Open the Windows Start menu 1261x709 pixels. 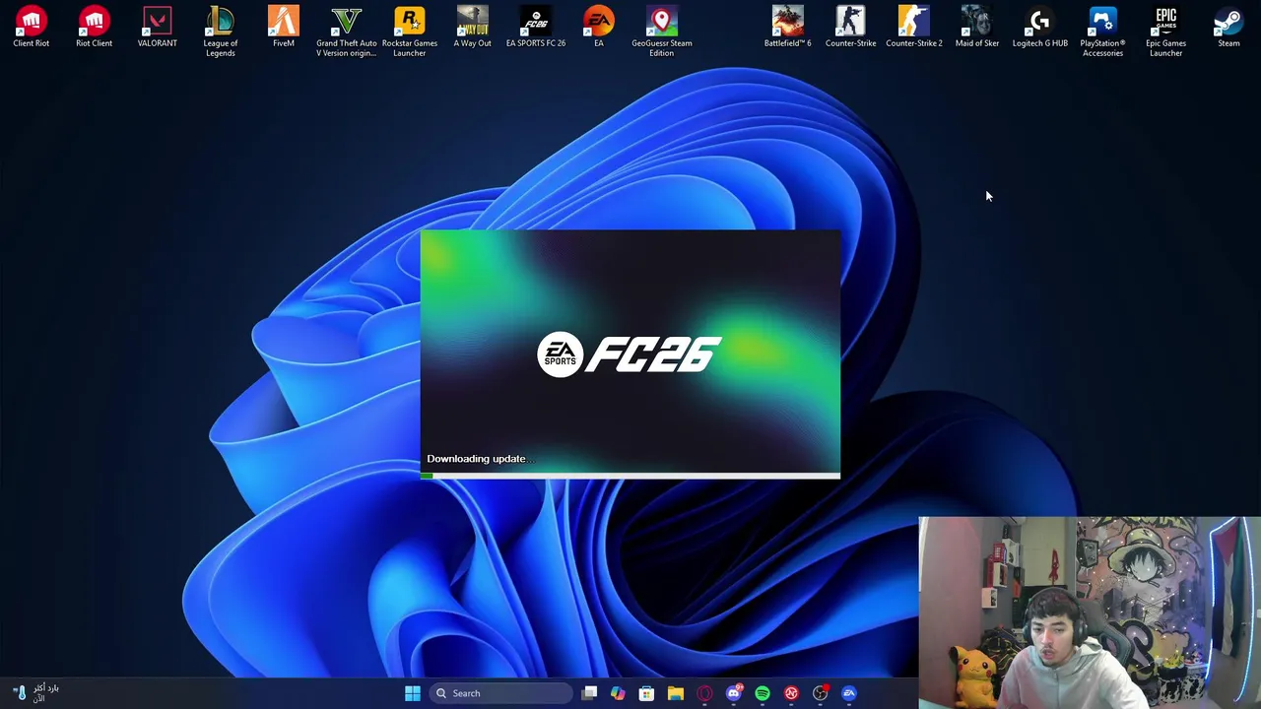tap(413, 693)
